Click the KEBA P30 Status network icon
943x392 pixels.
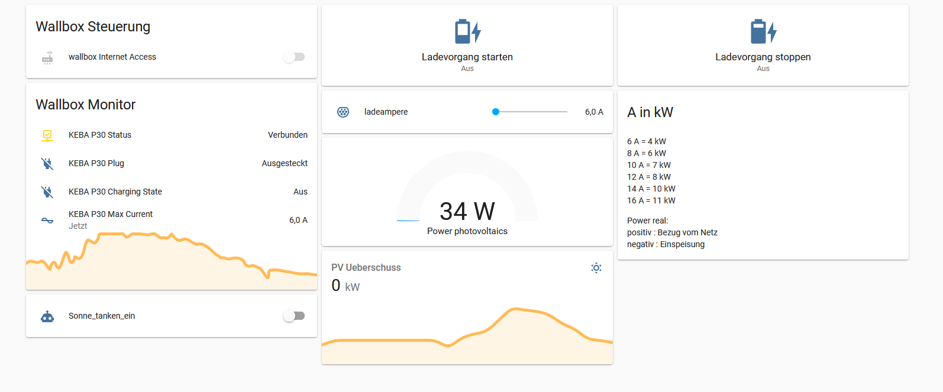point(47,135)
